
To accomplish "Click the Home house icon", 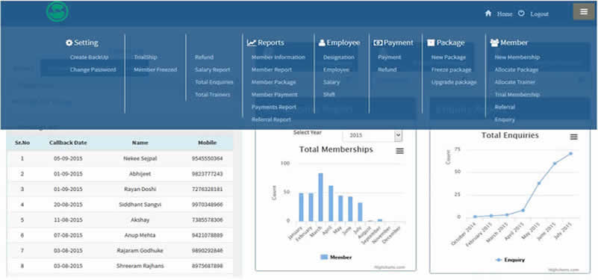I will [488, 13].
